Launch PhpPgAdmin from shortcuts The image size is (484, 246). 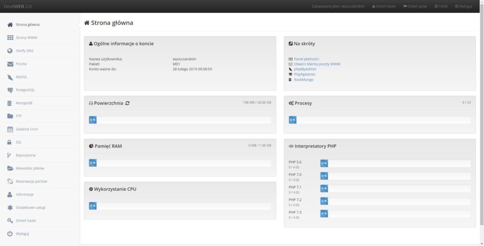pos(304,74)
